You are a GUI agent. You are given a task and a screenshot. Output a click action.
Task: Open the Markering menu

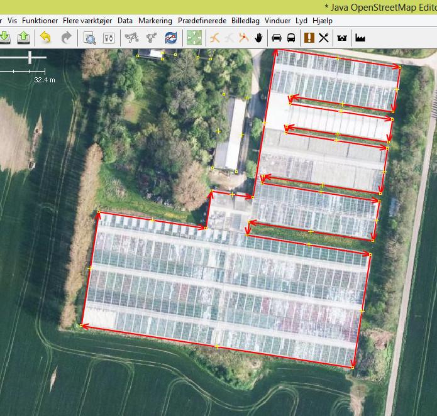[155, 21]
